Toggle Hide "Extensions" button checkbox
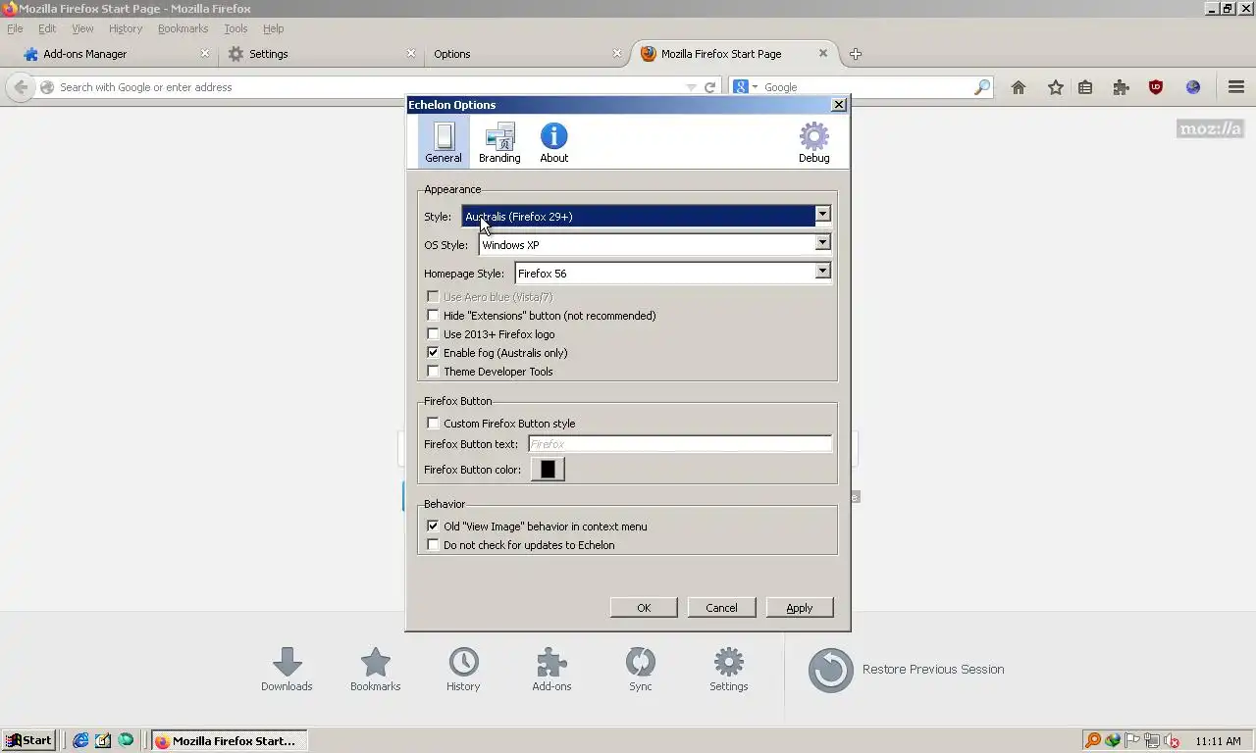The height and width of the screenshot is (753, 1256). pyautogui.click(x=433, y=316)
